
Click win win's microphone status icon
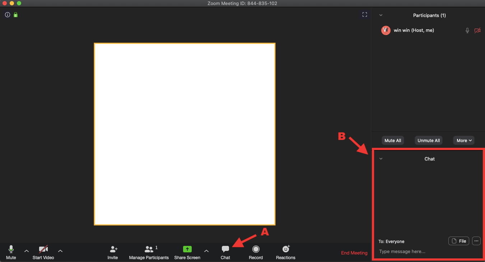pyautogui.click(x=467, y=30)
